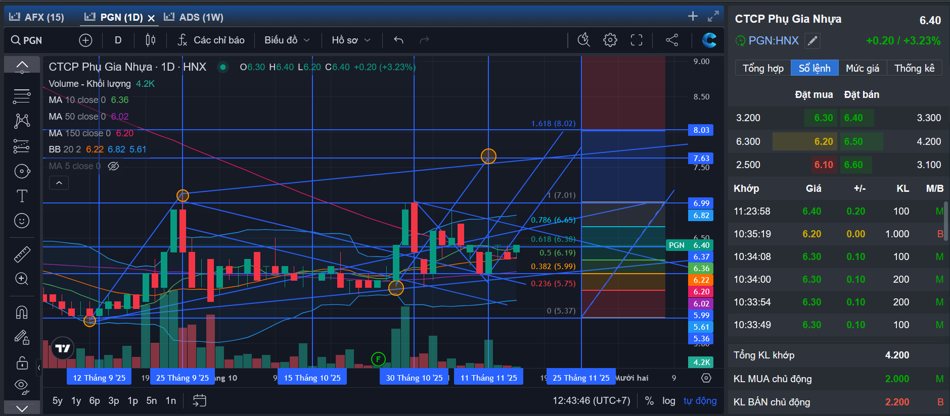Set chart range to 6p
The width and height of the screenshot is (950, 416).
[95, 401]
